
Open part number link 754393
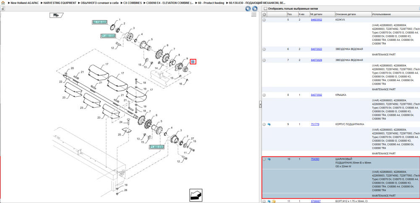click(x=315, y=159)
